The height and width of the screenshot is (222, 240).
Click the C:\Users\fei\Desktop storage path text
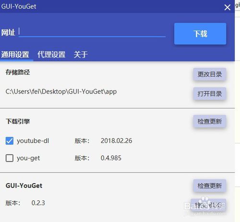[x=61, y=92]
